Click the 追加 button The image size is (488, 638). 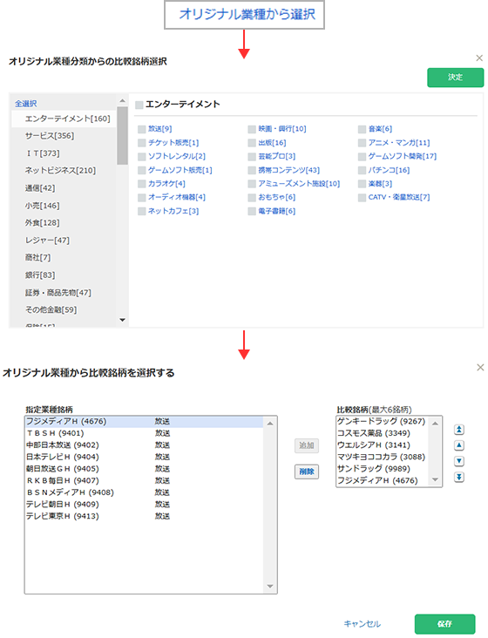click(x=307, y=445)
